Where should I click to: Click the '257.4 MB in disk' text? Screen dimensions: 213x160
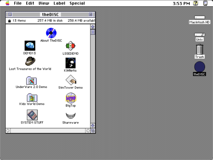(x=50, y=21)
